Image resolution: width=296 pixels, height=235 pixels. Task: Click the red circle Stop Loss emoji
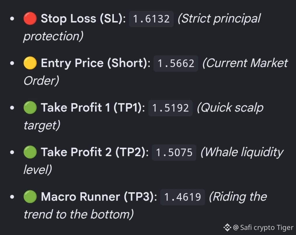[30, 18]
